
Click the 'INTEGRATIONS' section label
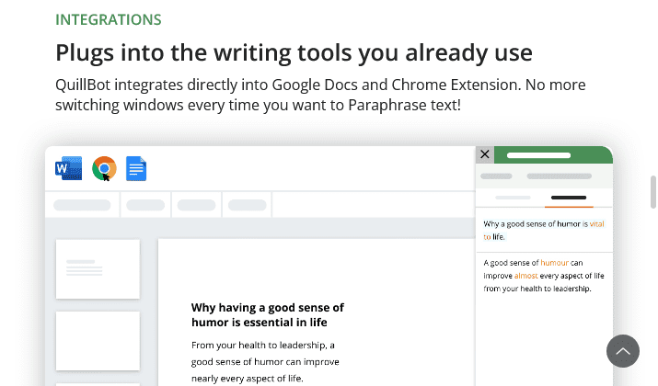(x=109, y=19)
